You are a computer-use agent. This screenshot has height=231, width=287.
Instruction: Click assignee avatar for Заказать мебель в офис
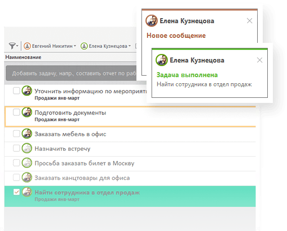(27, 134)
